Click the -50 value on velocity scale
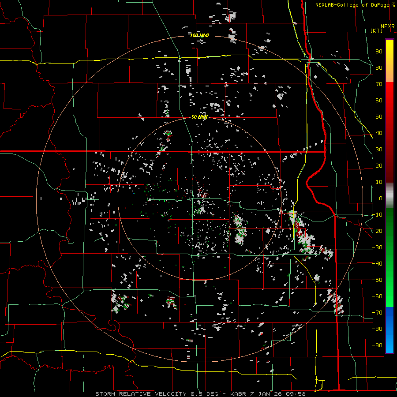The height and width of the screenshot is (397, 397). (377, 280)
